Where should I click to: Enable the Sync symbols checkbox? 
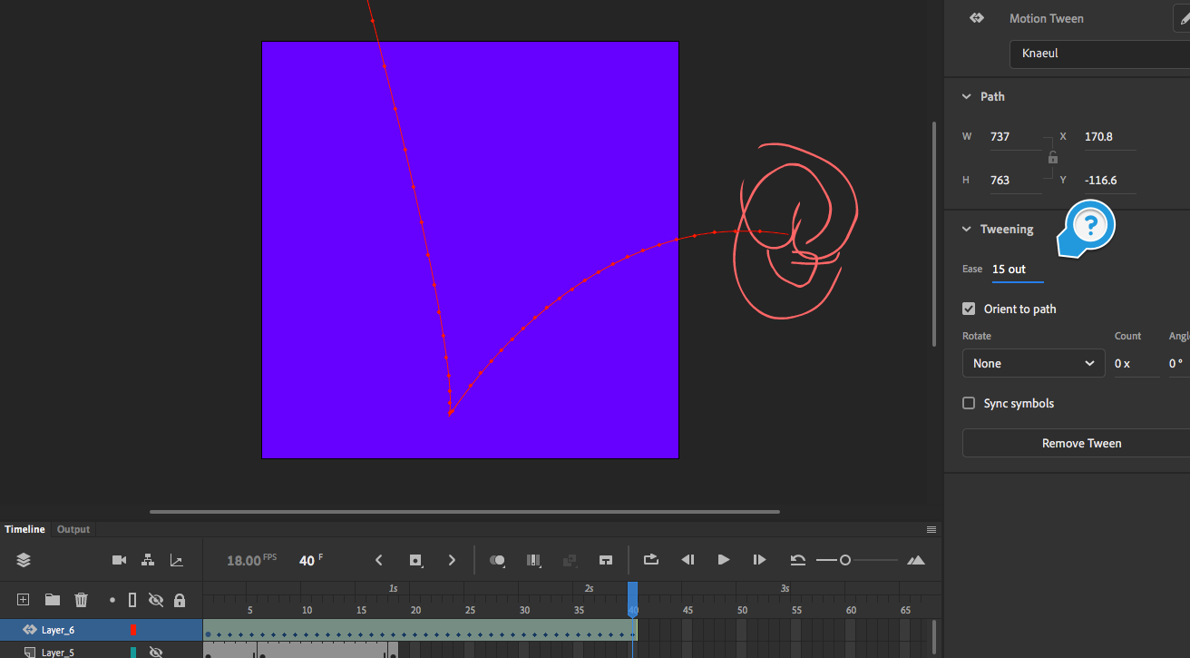coord(969,403)
